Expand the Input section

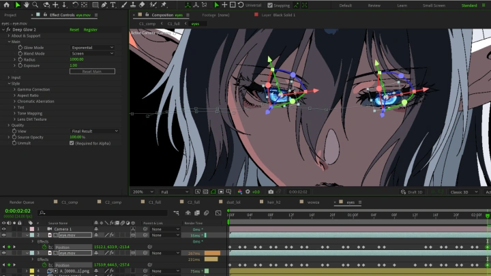[9, 77]
